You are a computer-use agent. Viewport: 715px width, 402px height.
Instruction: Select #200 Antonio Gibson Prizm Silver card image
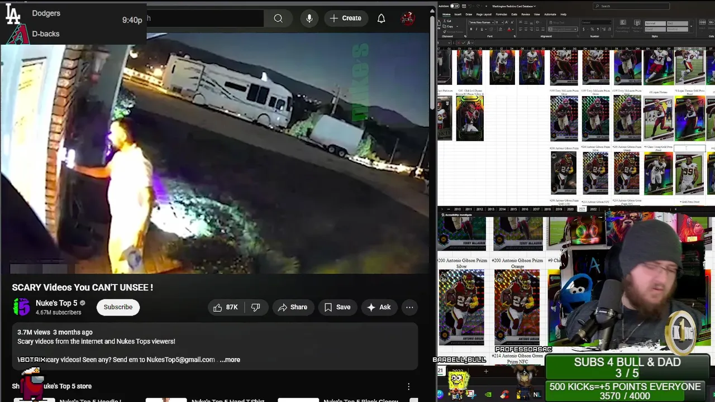pos(461,308)
